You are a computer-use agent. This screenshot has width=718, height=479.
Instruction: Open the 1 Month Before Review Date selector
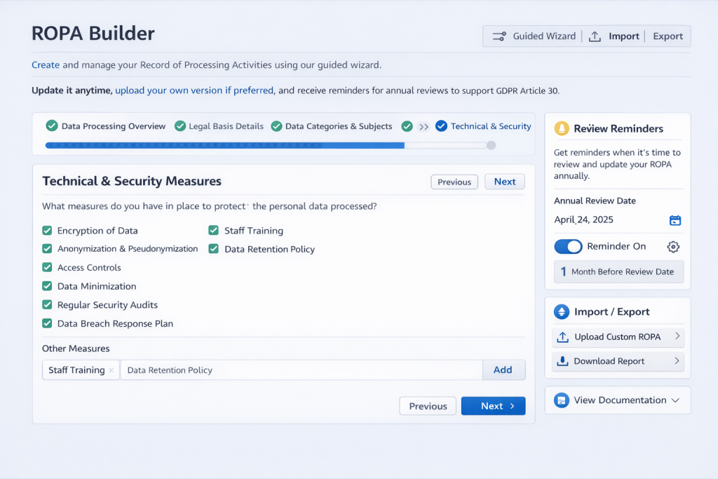(618, 272)
